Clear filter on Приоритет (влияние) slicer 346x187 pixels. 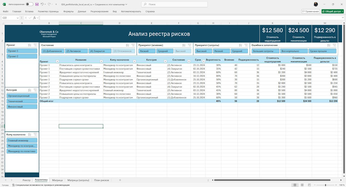(189, 45)
